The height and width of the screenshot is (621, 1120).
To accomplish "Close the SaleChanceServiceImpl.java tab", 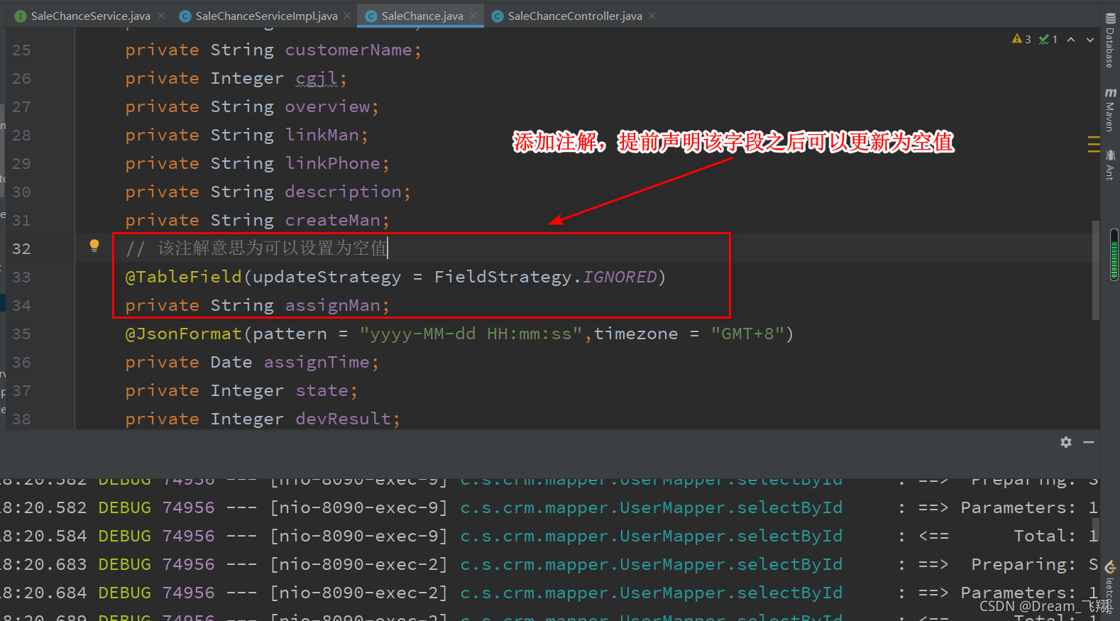I will 347,16.
